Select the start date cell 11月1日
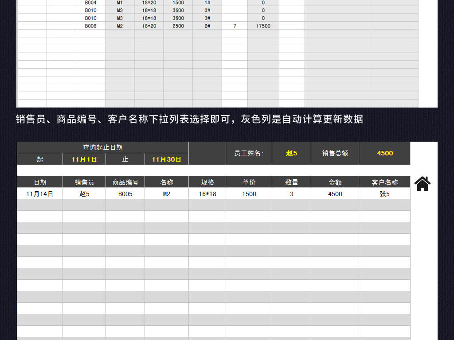 (x=84, y=159)
